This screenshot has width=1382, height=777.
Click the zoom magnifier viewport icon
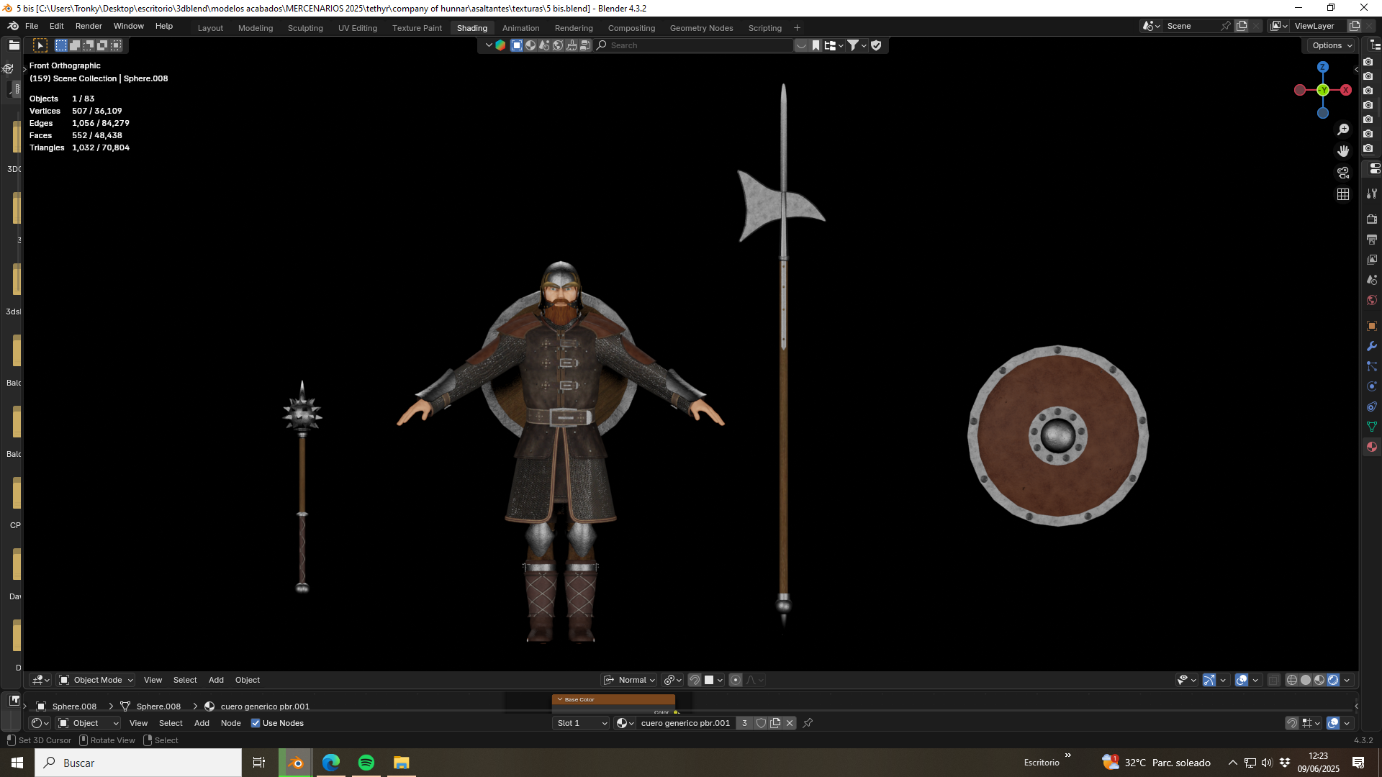point(1343,129)
